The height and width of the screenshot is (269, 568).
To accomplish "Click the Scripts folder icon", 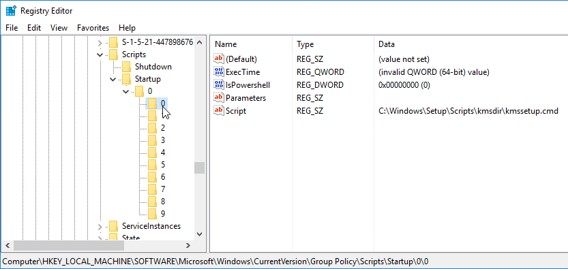I will click(x=114, y=54).
